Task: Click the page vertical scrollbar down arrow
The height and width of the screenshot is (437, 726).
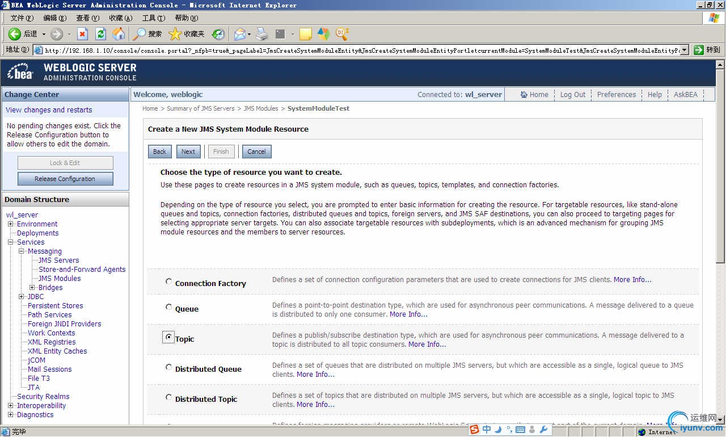Action: click(720, 420)
